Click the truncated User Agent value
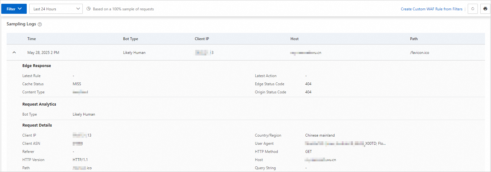The height and width of the screenshot is (172, 491). pyautogui.click(x=345, y=143)
